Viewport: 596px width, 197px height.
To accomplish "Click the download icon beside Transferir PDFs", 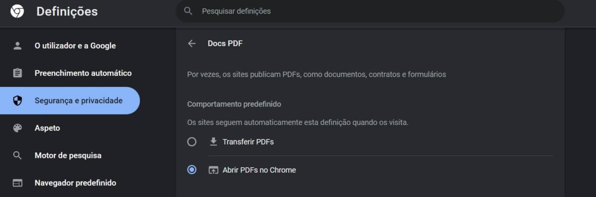I will pos(214,142).
